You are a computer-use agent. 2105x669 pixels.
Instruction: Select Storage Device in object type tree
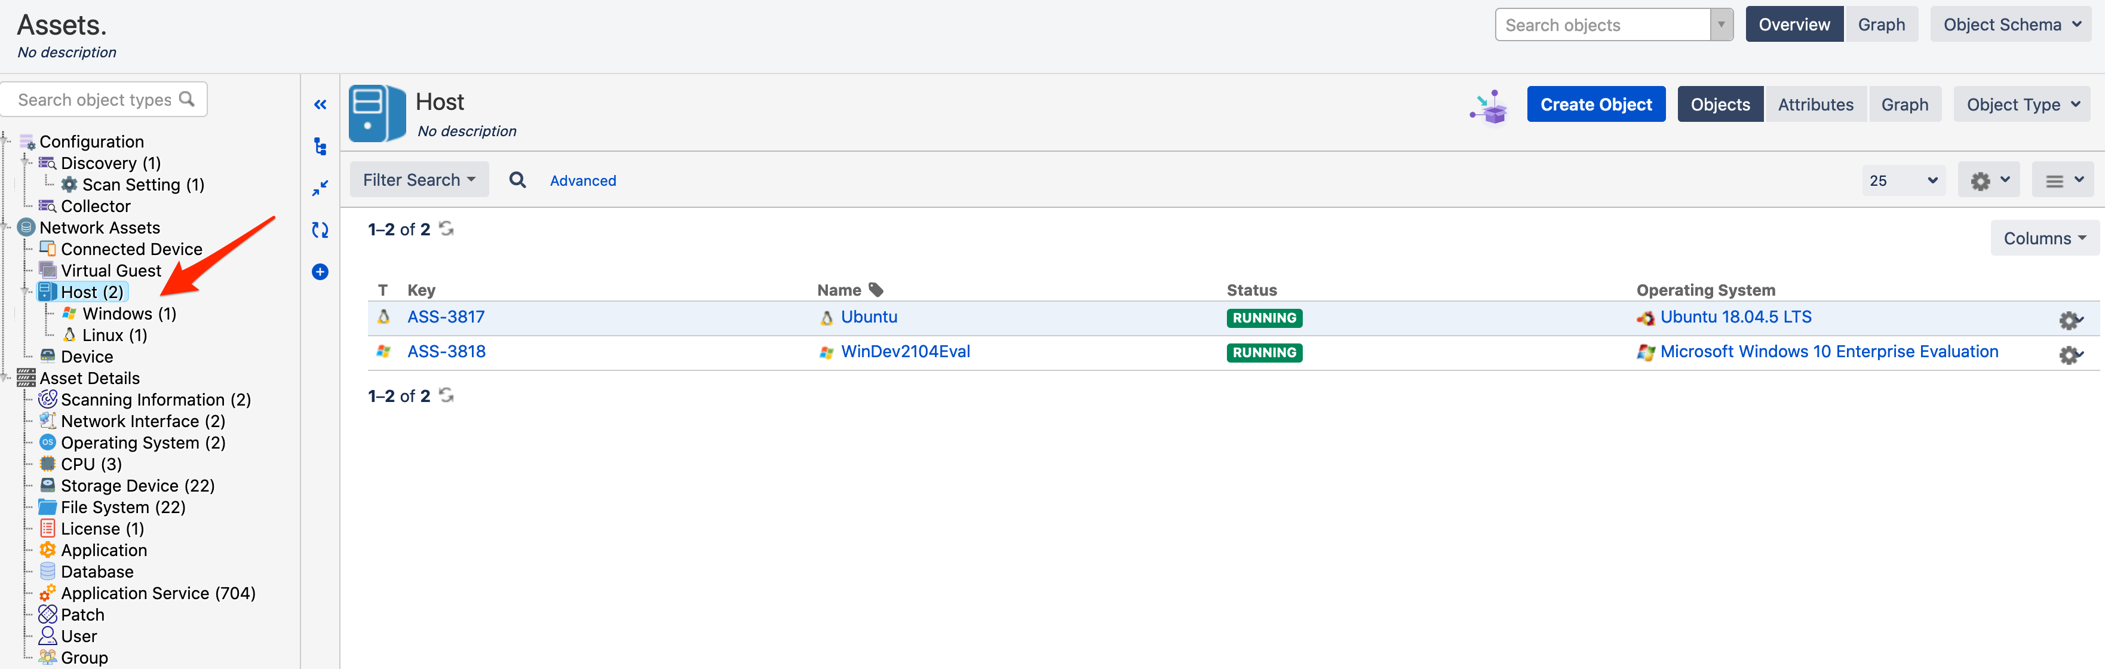119,486
